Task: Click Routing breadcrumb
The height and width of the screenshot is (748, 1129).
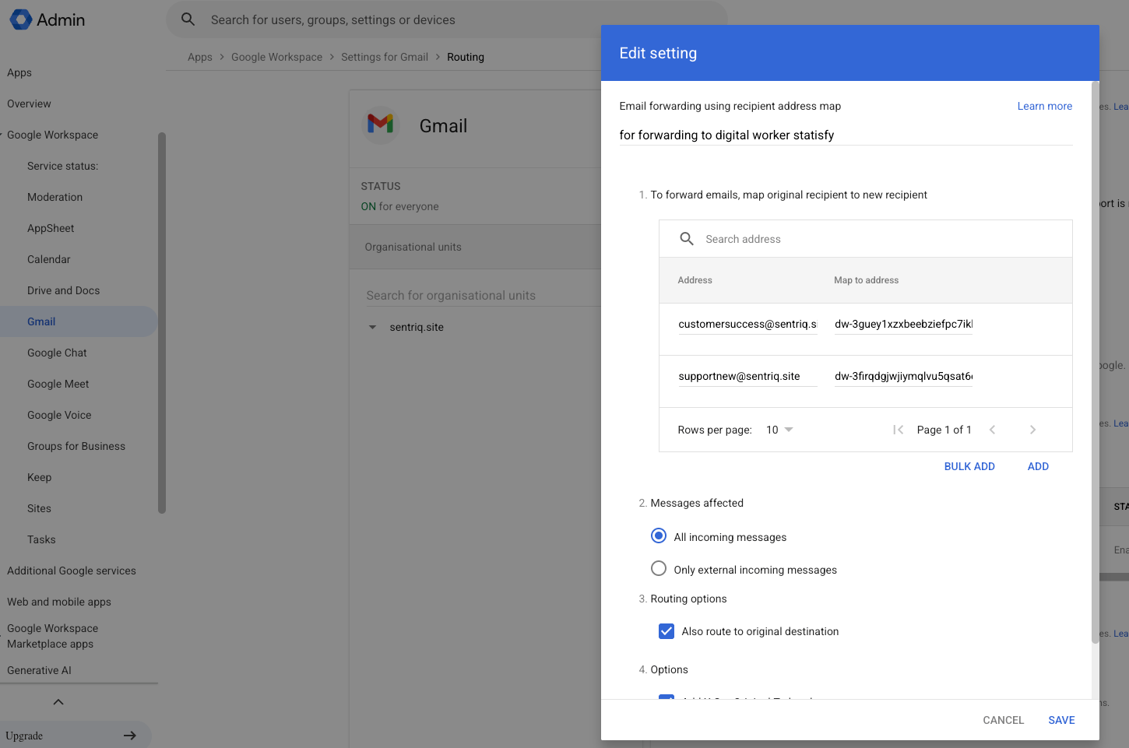Action: click(x=466, y=57)
